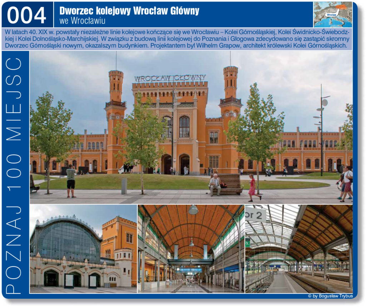Click the right tower of the station
This screenshot has width=366, height=307.
[x=230, y=104]
